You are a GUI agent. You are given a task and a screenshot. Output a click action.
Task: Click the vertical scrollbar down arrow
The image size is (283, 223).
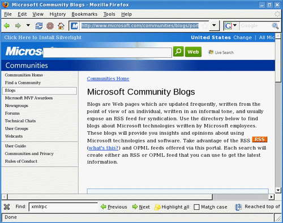coord(278,190)
